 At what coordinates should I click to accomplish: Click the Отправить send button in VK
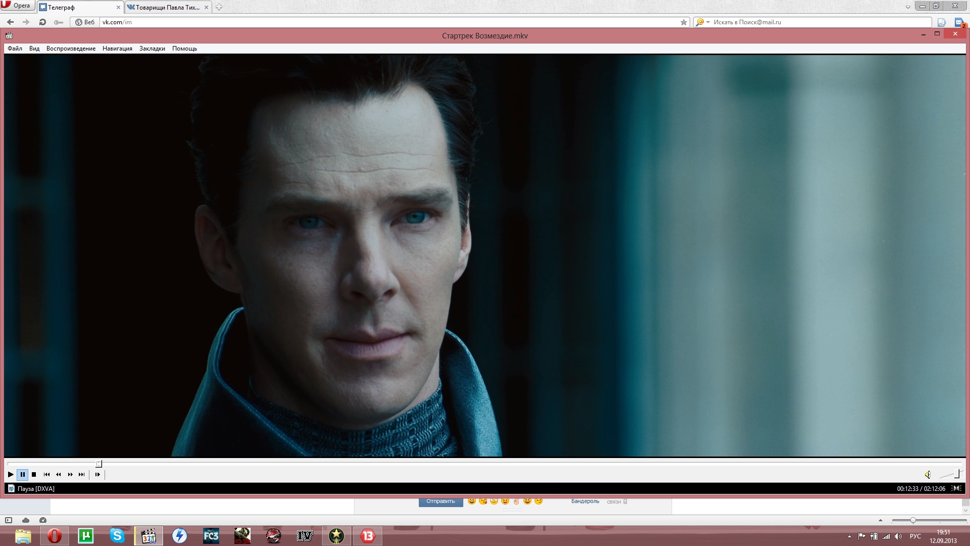pyautogui.click(x=441, y=502)
